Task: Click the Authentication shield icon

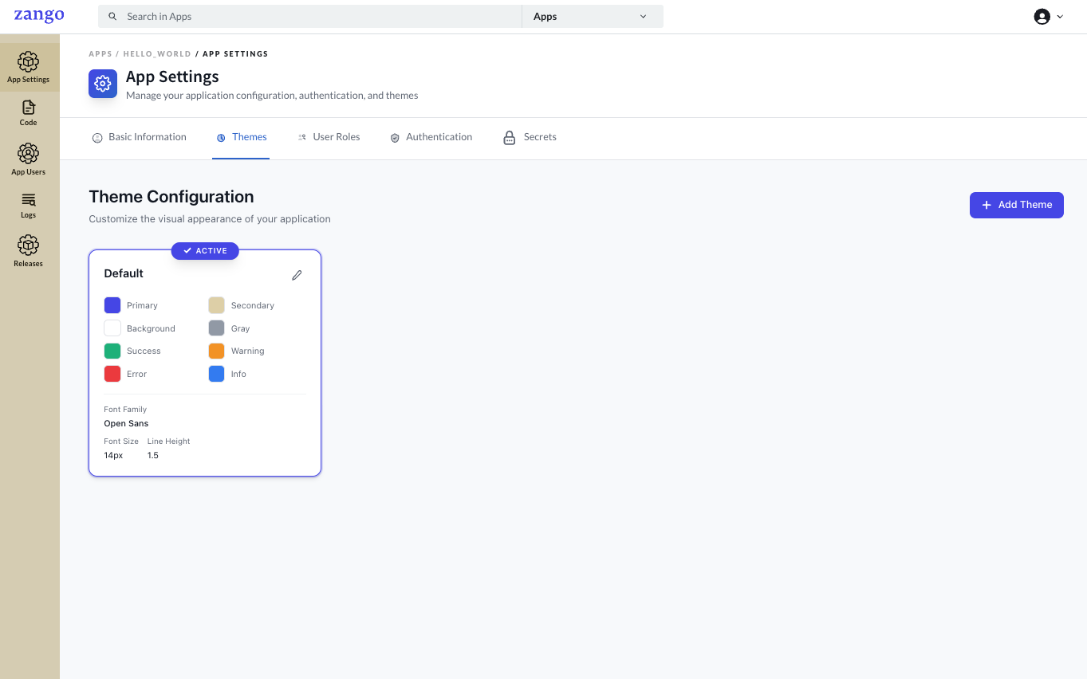Action: pyautogui.click(x=395, y=138)
